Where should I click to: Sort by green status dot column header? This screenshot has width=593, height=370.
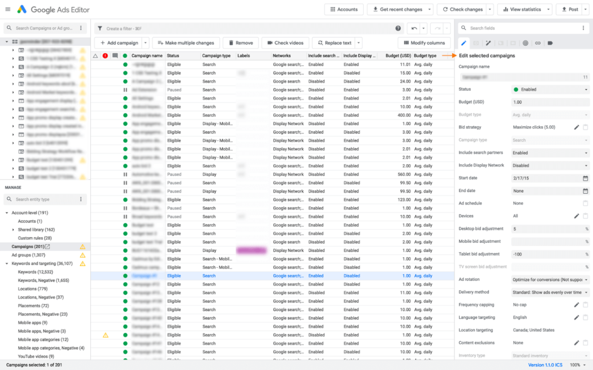[125, 56]
